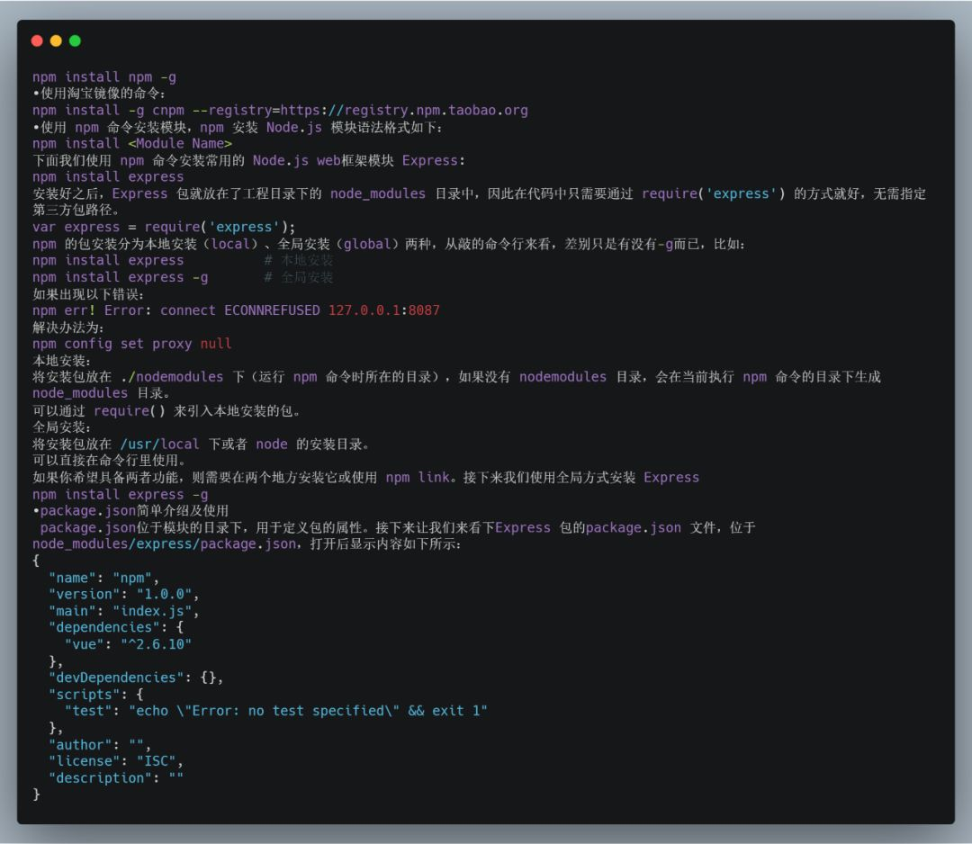The height and width of the screenshot is (844, 972).
Task: Click the '"vue": "^2.6.10"' dependency line
Action: pos(128,644)
